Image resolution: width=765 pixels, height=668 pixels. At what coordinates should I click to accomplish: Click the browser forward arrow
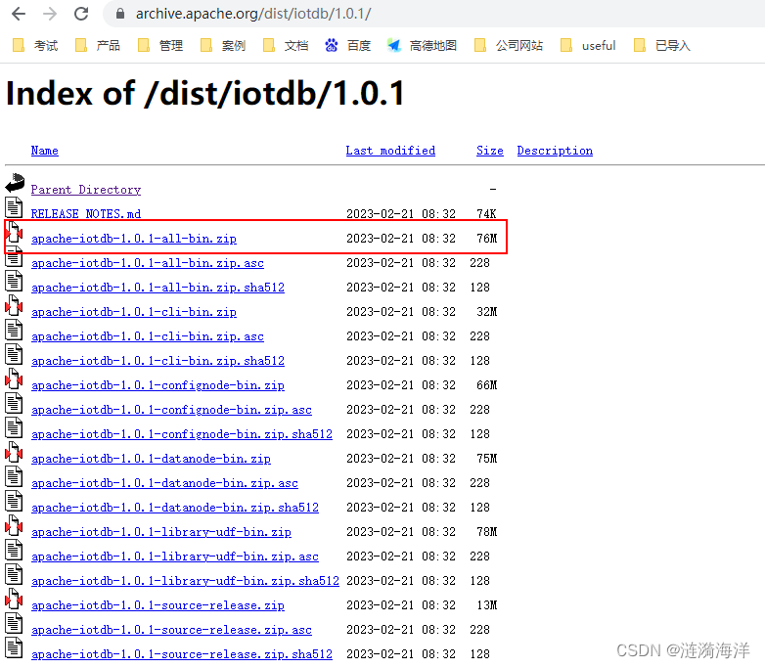click(50, 14)
